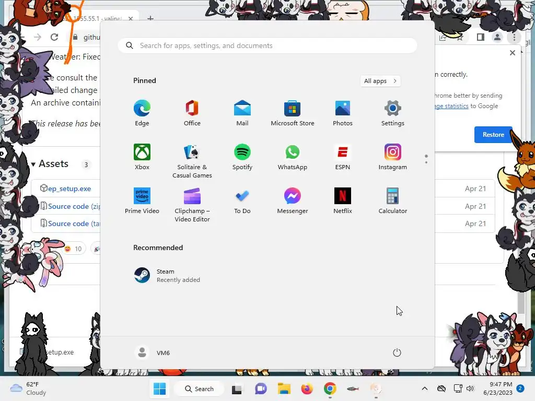Click the power button in Start menu
This screenshot has height=401, width=535.
397,352
